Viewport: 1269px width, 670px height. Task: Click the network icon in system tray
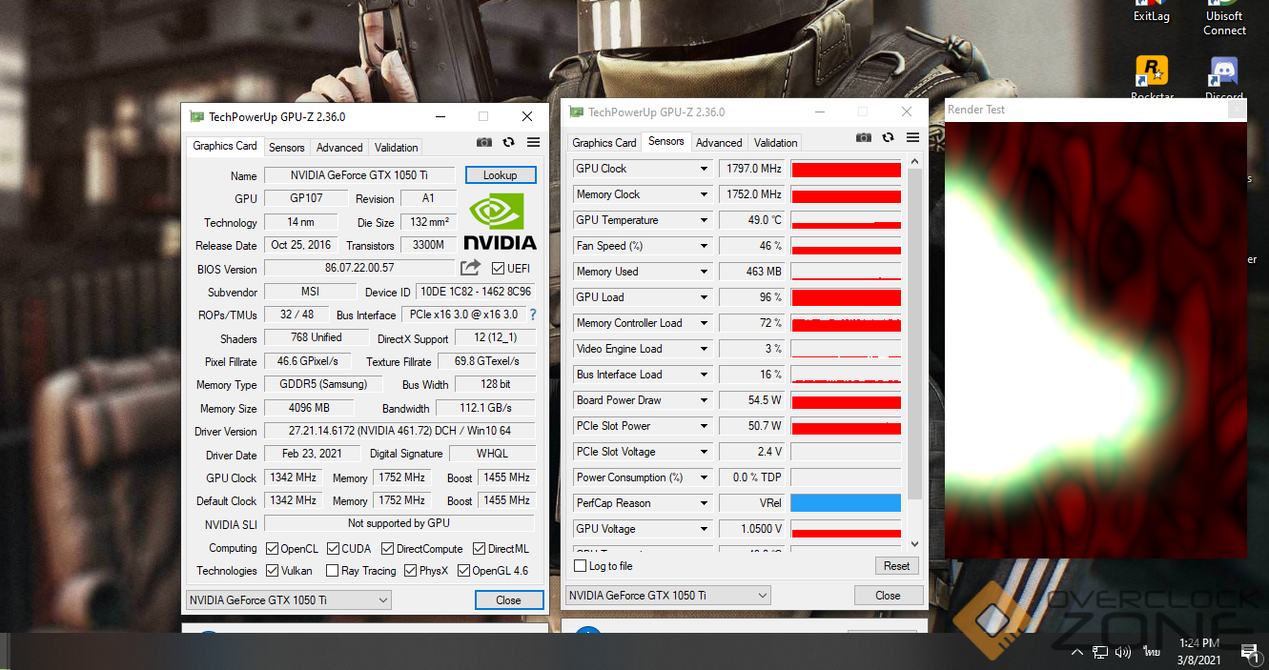(1100, 653)
